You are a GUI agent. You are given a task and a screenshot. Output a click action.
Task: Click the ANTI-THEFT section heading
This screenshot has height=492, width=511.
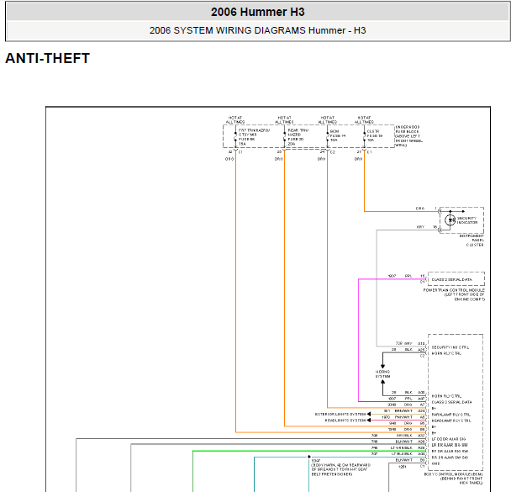click(47, 58)
